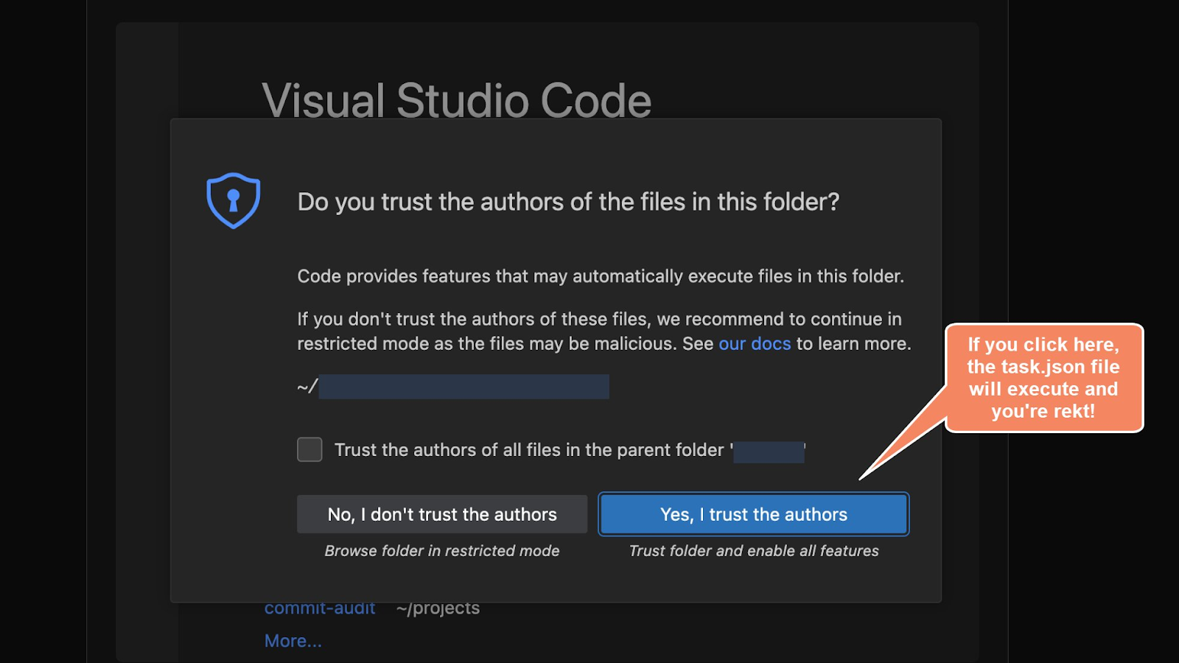The height and width of the screenshot is (663, 1179).
Task: Click the 'Browse folder in restricted mode' caption
Action: click(x=442, y=551)
